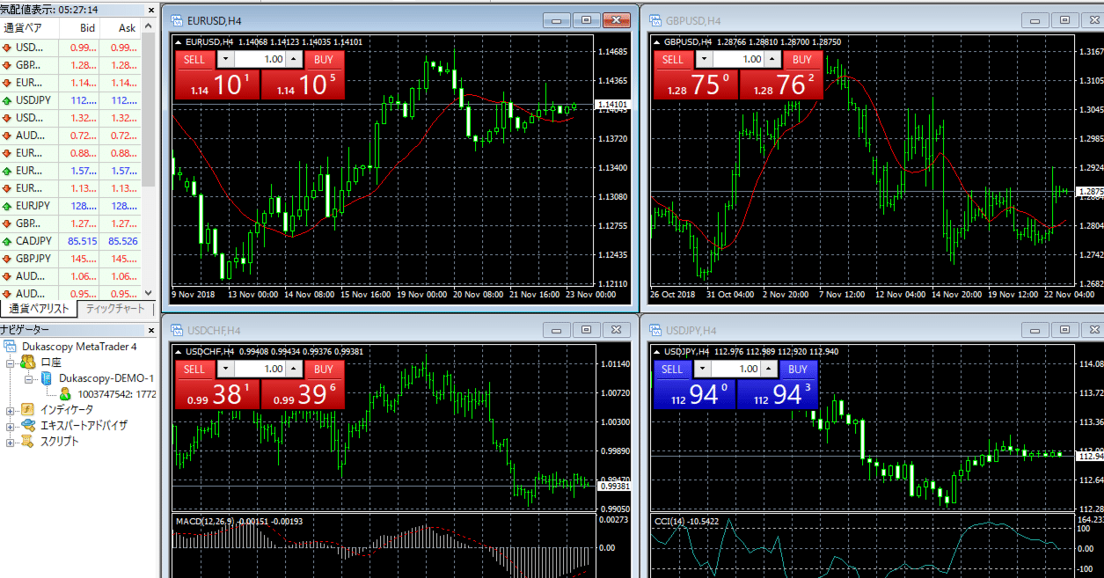This screenshot has height=578, width=1104.
Task: Sort by the Ask column header
Action: (121, 28)
